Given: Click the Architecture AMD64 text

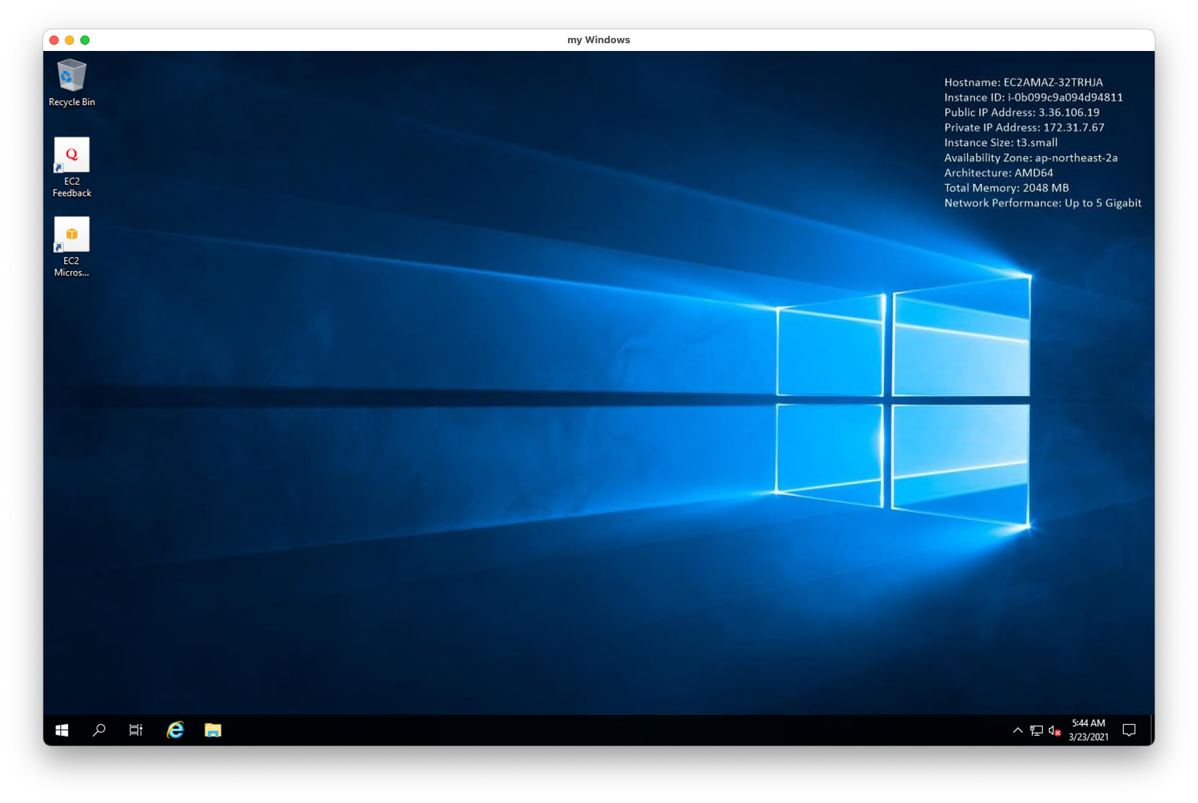Looking at the screenshot, I should click(999, 173).
